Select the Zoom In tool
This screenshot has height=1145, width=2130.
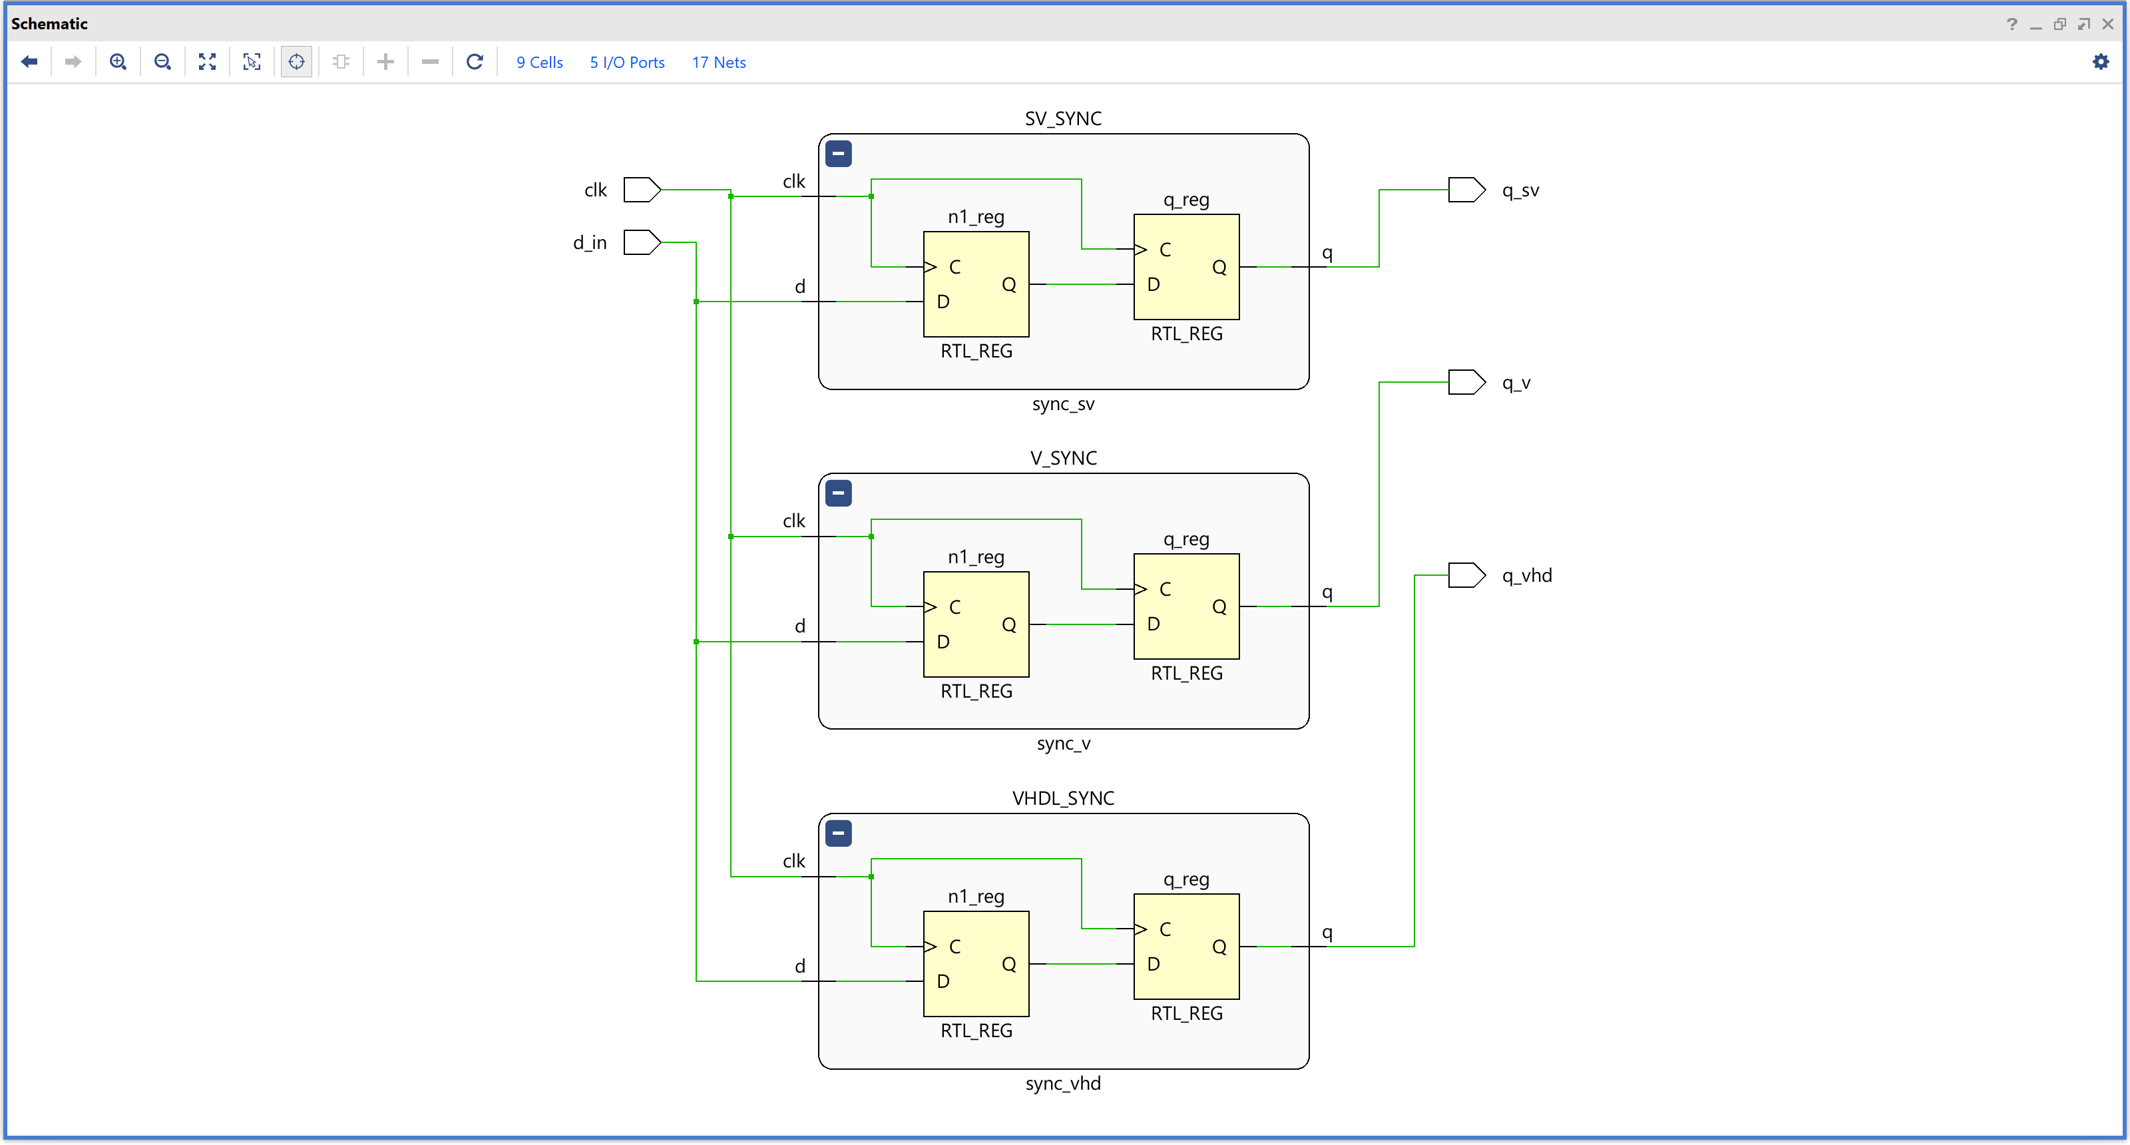(118, 61)
